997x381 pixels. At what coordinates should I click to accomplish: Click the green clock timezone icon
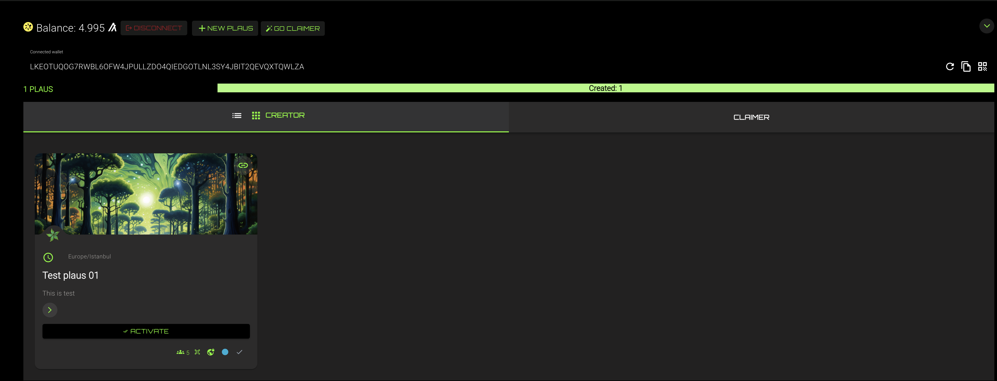point(48,257)
